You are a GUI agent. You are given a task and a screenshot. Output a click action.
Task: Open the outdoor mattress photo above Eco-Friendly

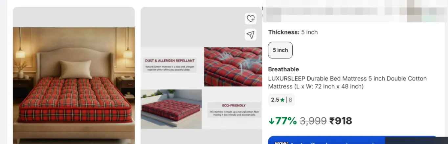(x=171, y=109)
